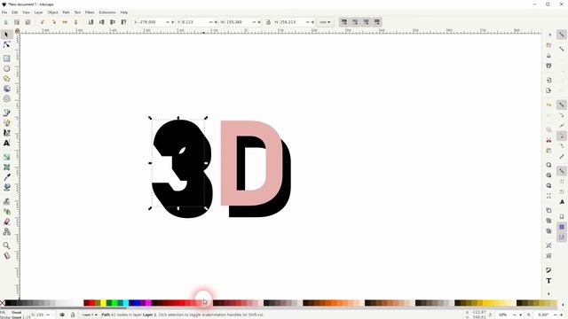Click the Cut scissors icon
The width and height of the screenshot is (568, 319).
[x=548, y=140]
